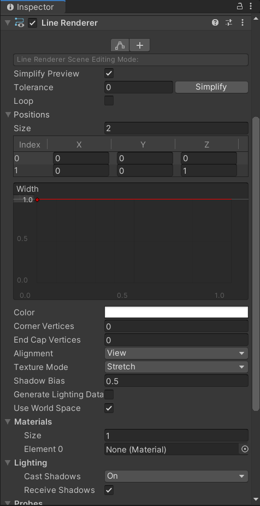Open the Line Renderer presets icon

(x=229, y=22)
